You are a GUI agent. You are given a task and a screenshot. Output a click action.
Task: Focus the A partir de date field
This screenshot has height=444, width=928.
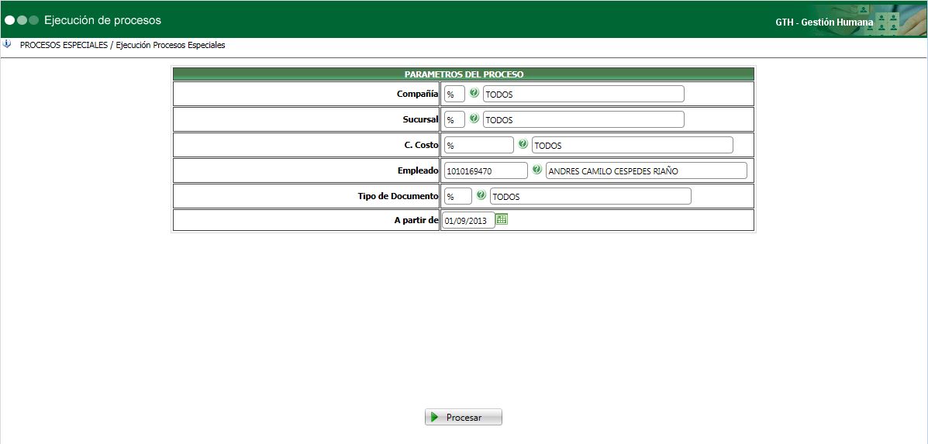[469, 221]
